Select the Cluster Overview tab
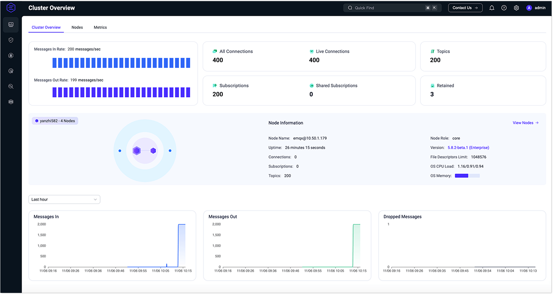The width and height of the screenshot is (553, 294). click(x=46, y=27)
